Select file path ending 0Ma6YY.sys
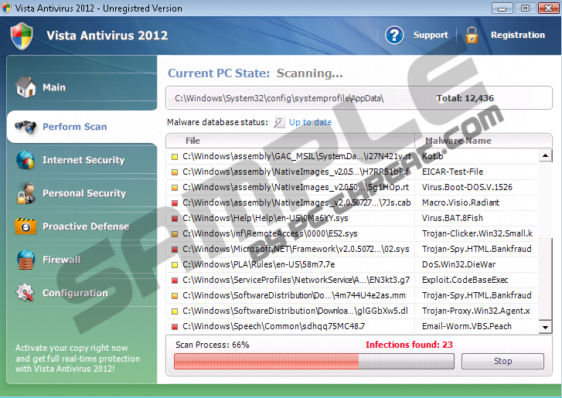 [265, 218]
